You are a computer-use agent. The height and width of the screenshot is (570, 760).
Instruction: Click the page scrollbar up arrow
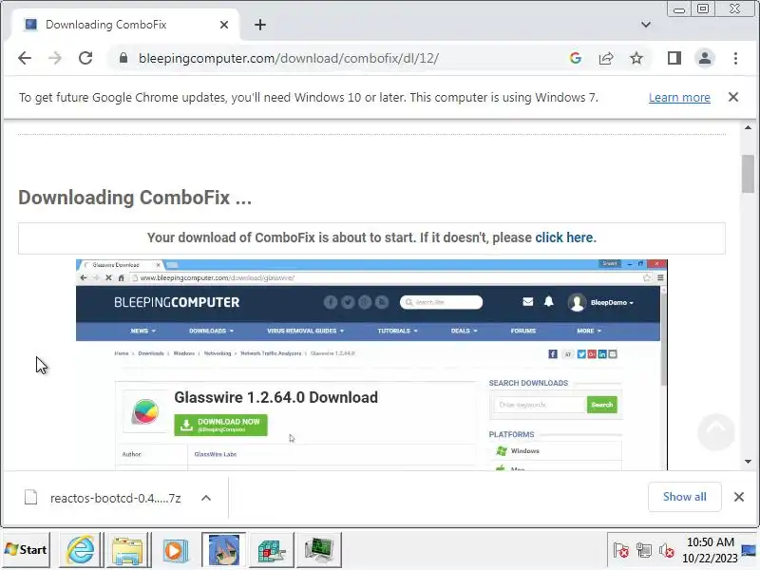click(748, 127)
